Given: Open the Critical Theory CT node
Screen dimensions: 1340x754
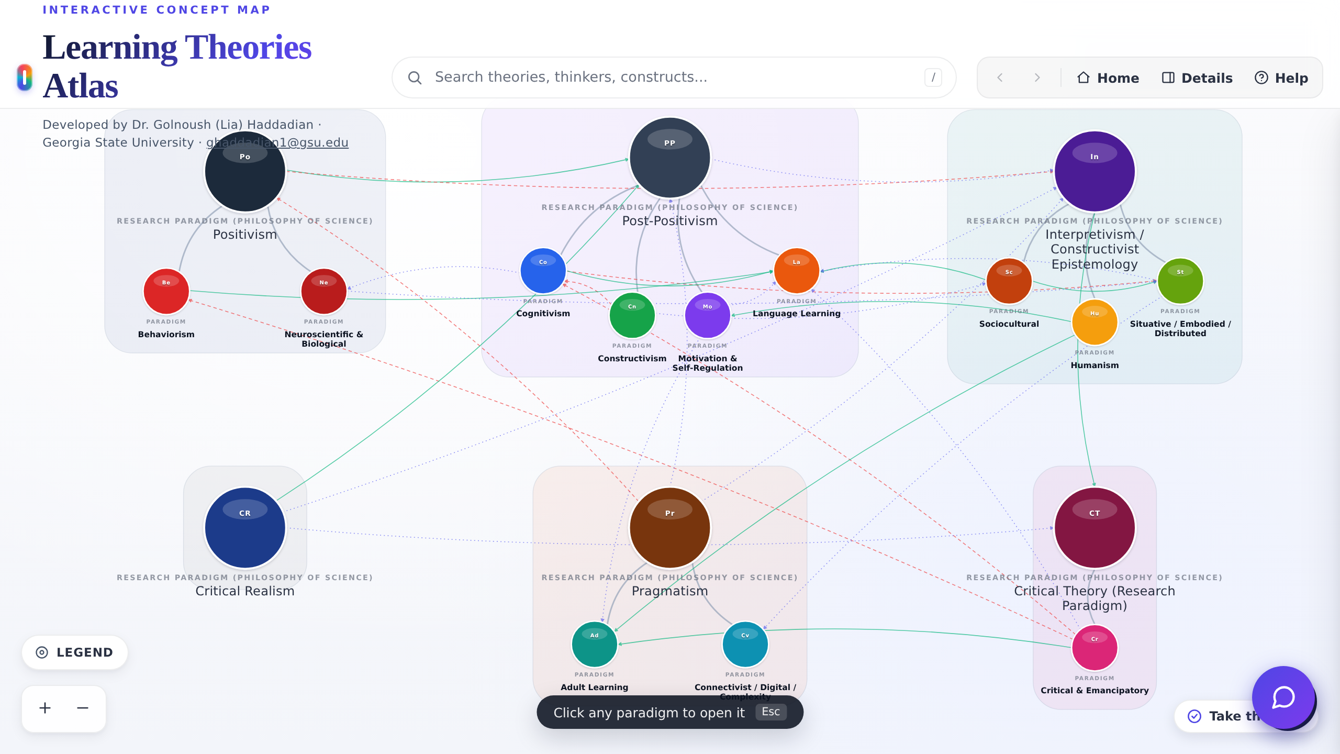Looking at the screenshot, I should coord(1095,528).
